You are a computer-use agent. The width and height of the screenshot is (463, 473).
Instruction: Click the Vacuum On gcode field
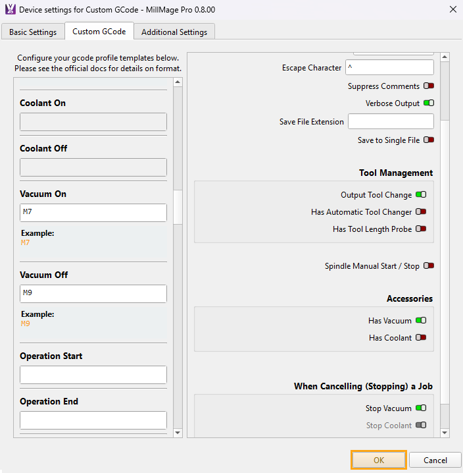click(x=93, y=213)
